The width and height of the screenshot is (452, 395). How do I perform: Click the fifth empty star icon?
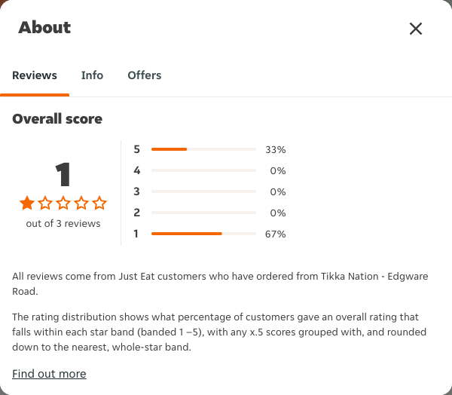[99, 203]
